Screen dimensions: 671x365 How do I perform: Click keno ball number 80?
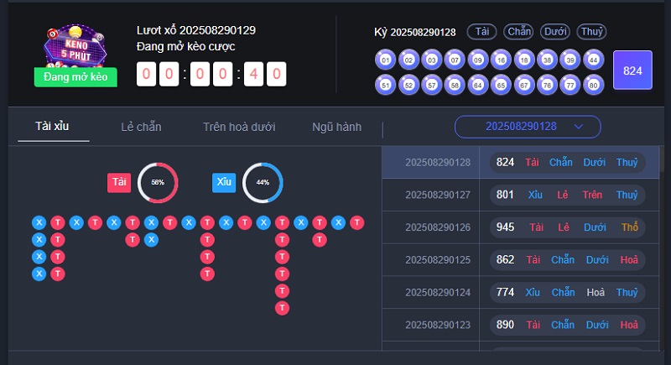click(594, 85)
